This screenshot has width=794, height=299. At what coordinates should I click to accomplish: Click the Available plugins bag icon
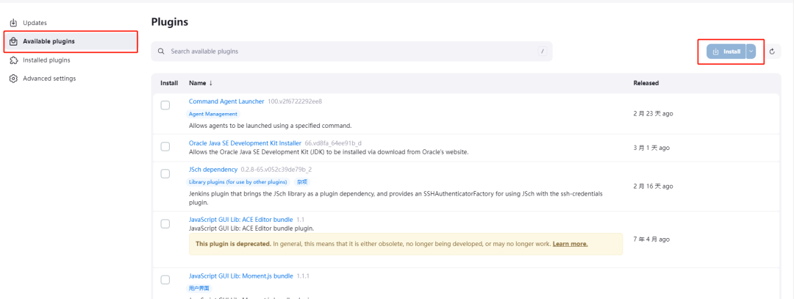point(14,41)
